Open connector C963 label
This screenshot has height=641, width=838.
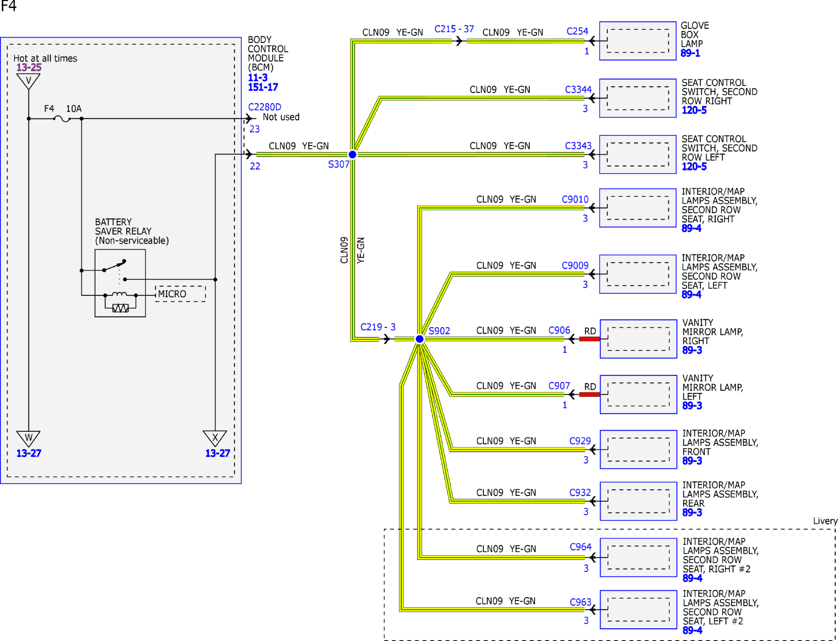(580, 602)
